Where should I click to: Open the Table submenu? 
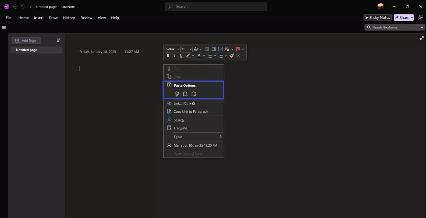[x=194, y=137]
